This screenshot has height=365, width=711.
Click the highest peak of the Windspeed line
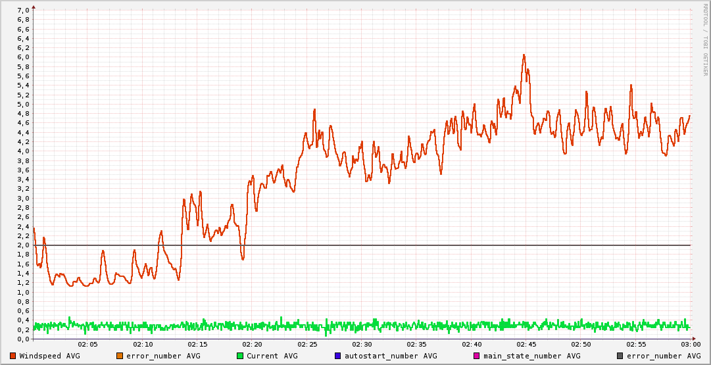[x=524, y=55]
